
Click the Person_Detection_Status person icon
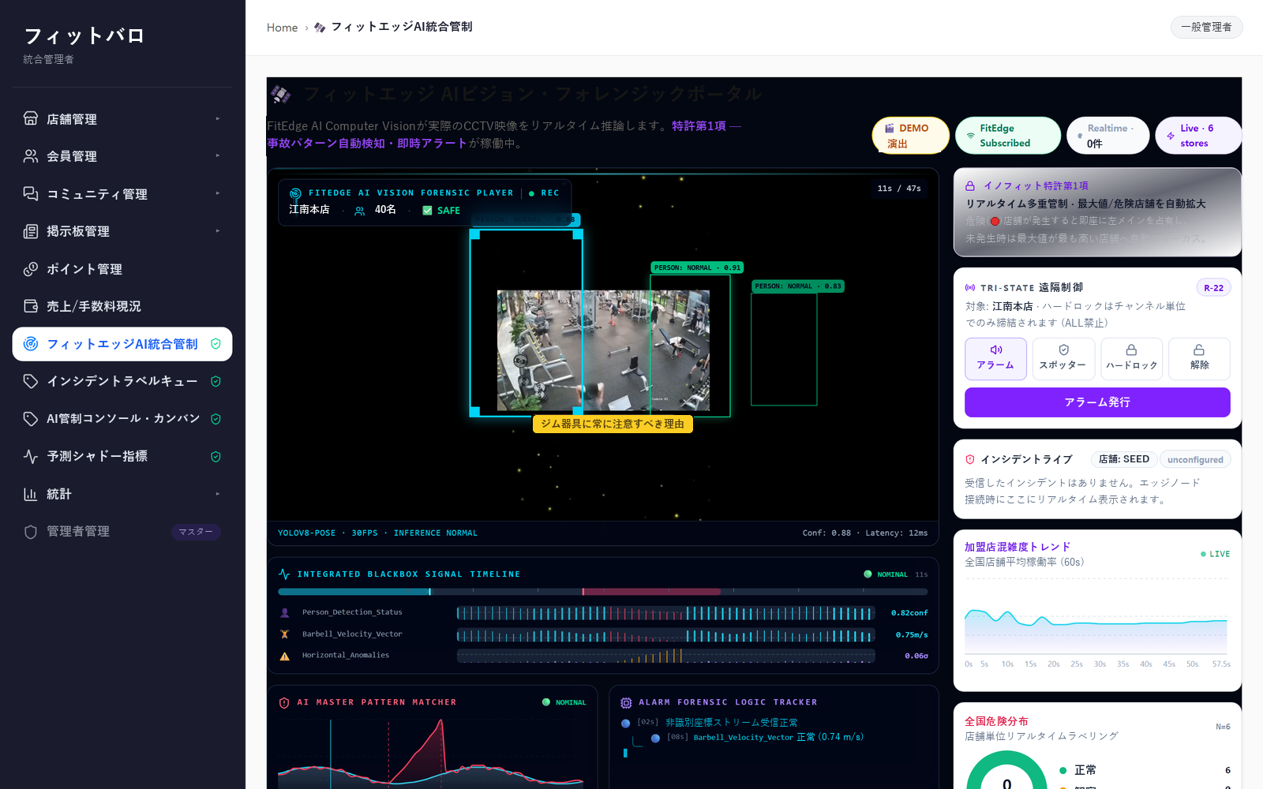(x=285, y=612)
